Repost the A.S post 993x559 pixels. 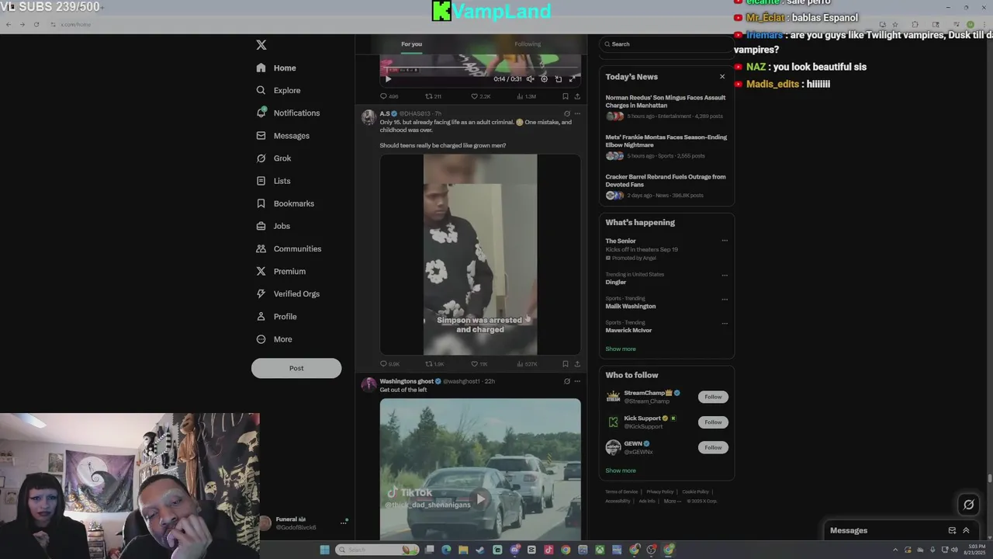434,363
